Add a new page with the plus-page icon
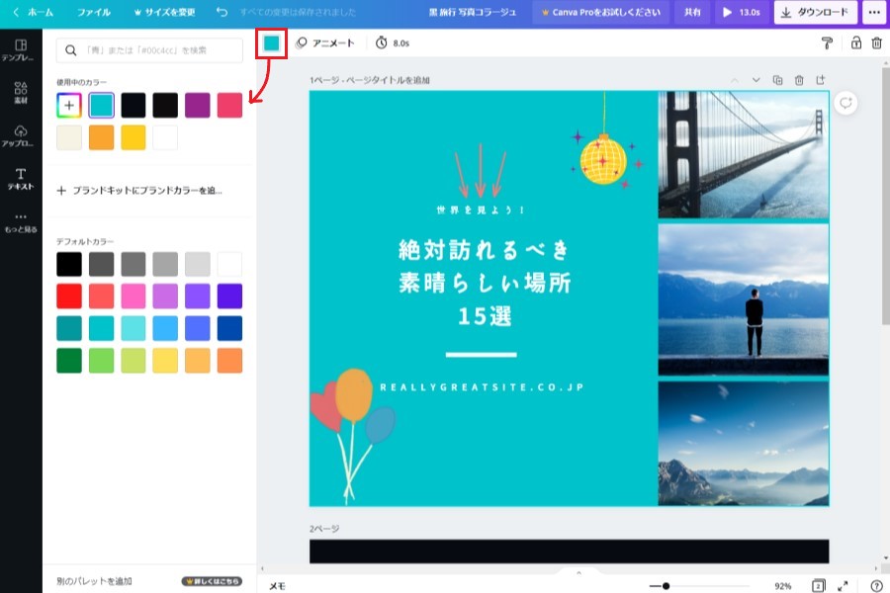Image resolution: width=890 pixels, height=593 pixels. click(x=820, y=80)
